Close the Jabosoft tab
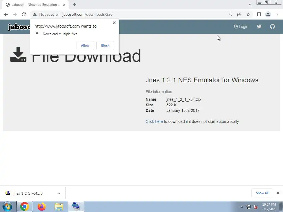This screenshot has width=283, height=212. [x=64, y=5]
